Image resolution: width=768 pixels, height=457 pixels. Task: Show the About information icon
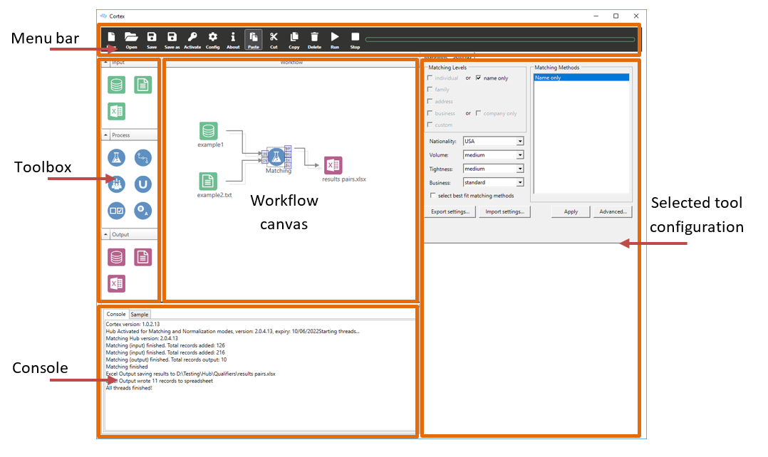233,39
